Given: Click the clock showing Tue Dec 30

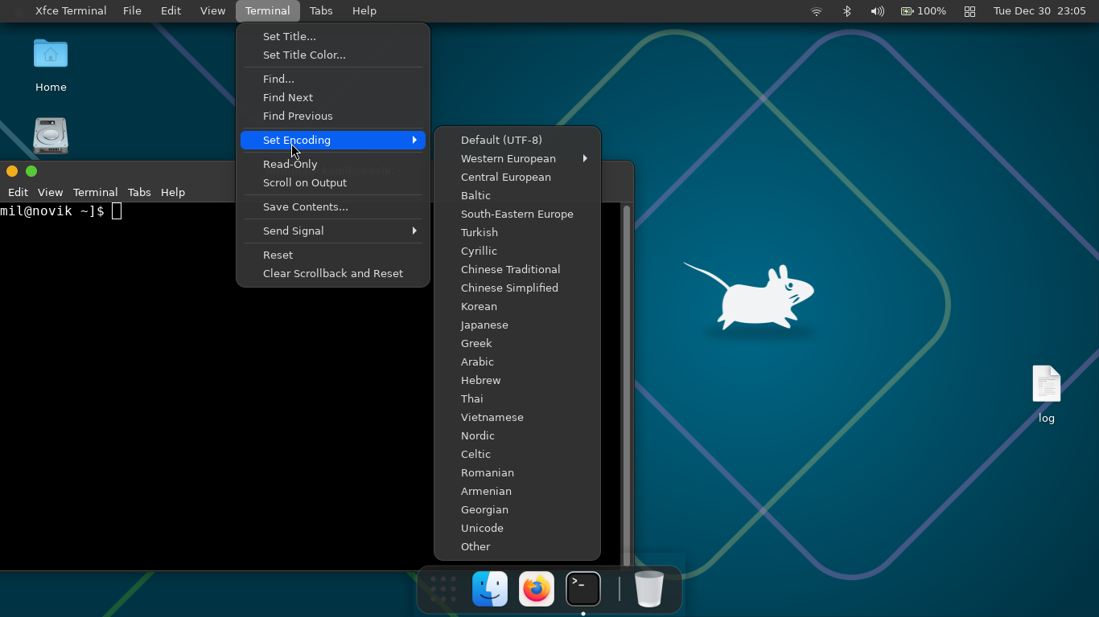Looking at the screenshot, I should coord(1039,11).
